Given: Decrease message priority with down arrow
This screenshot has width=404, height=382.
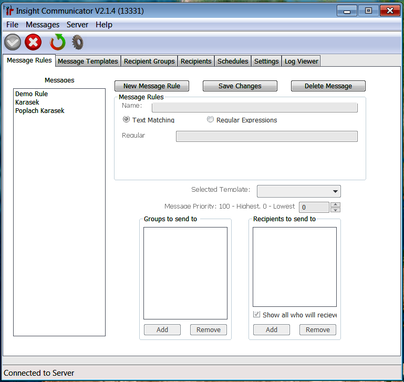Looking at the screenshot, I should 336,210.
